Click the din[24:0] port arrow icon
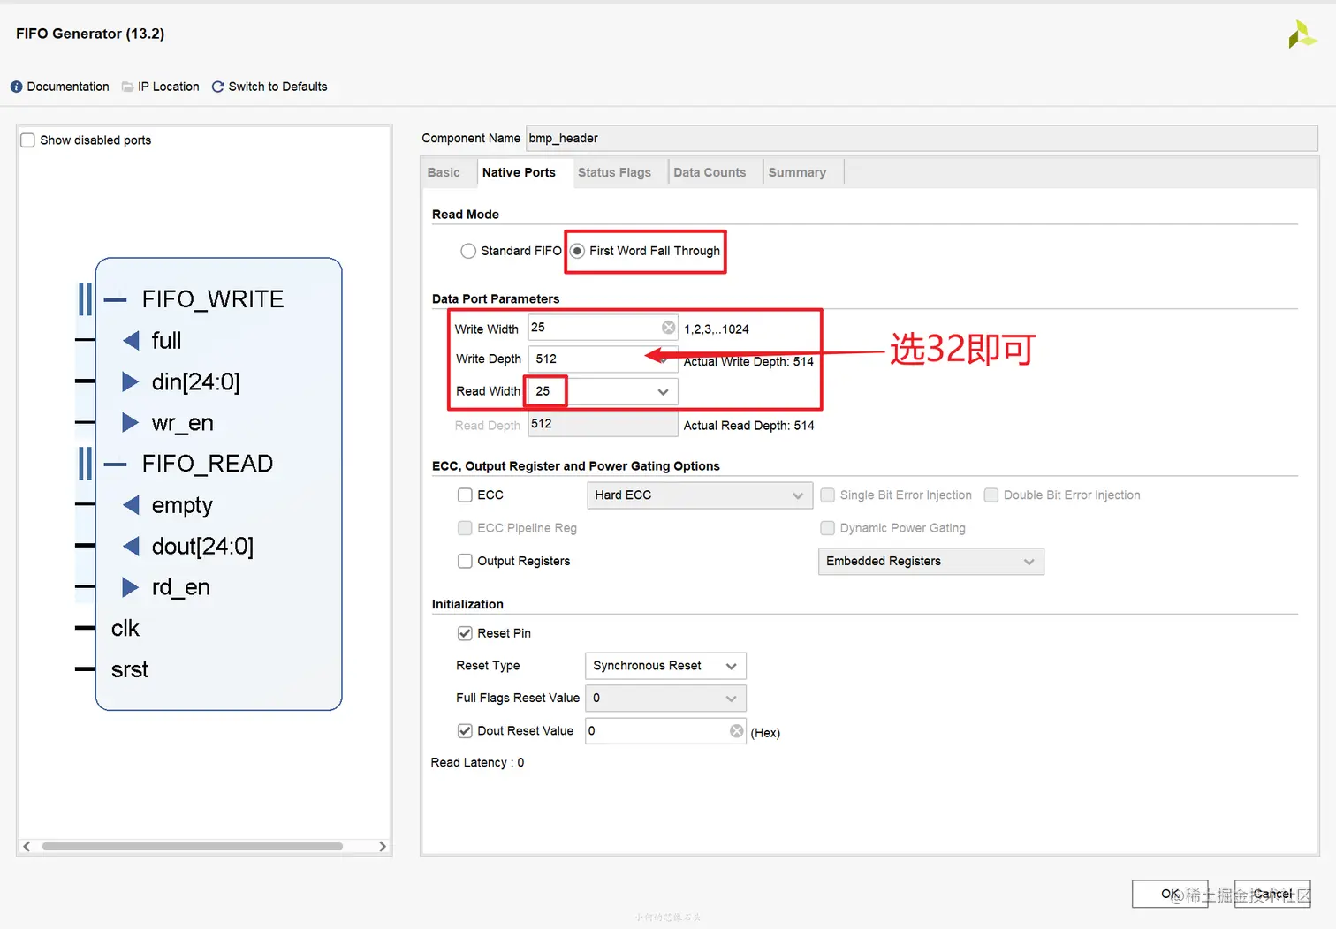 [x=130, y=381]
